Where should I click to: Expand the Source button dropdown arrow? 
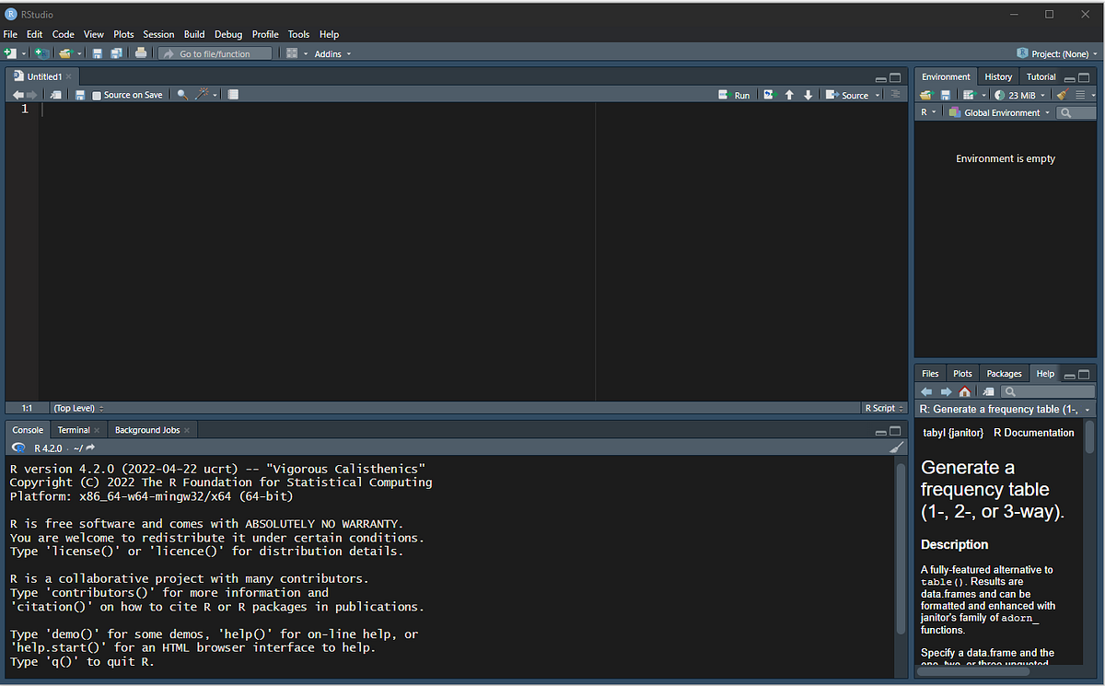click(877, 94)
